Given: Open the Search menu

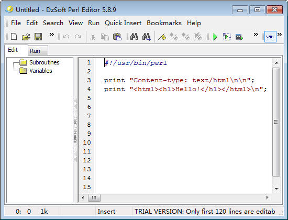Looking at the screenshot, I should point(53,23).
